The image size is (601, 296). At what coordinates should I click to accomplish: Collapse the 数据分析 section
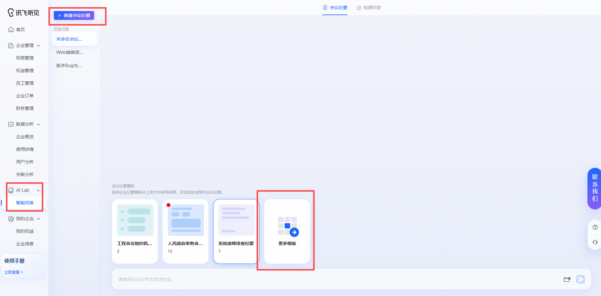coord(38,124)
